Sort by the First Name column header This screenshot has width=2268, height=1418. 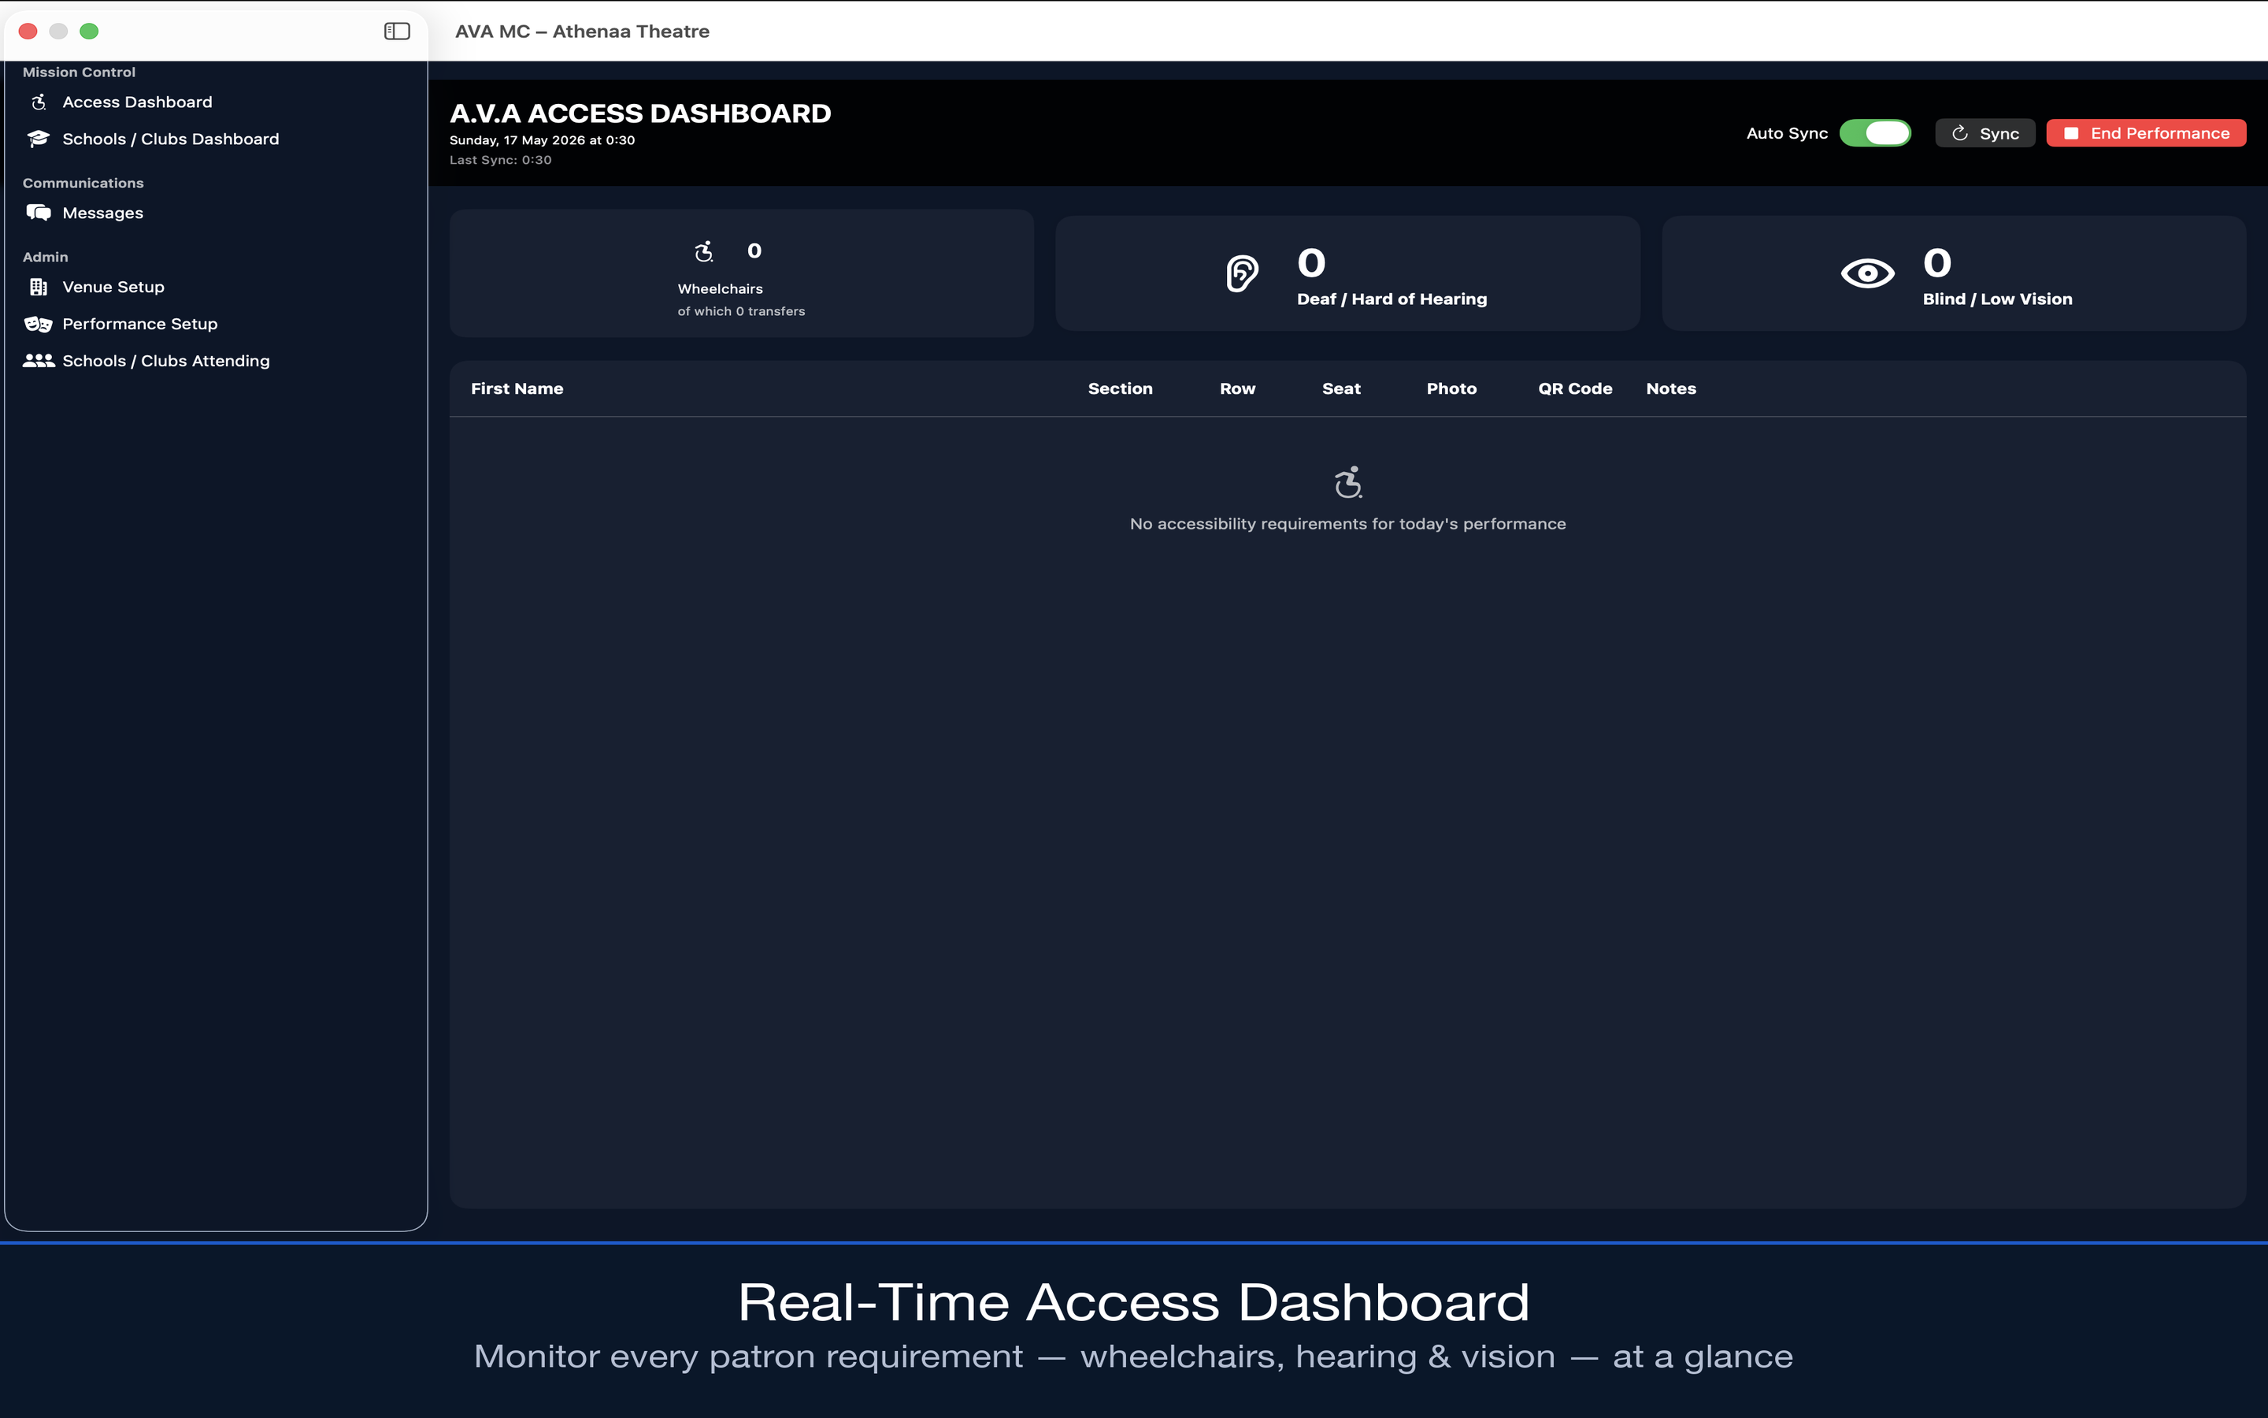click(517, 388)
